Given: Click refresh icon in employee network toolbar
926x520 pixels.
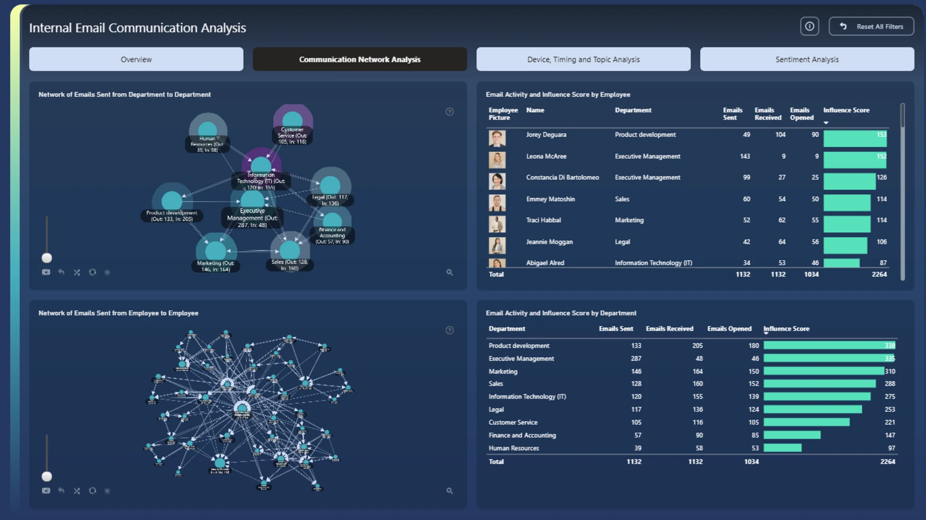Looking at the screenshot, I should (92, 491).
